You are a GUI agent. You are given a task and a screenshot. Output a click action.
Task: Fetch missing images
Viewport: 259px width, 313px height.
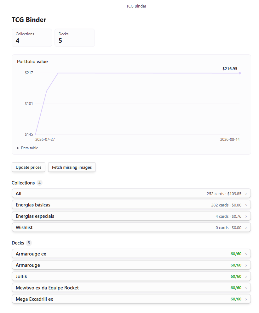point(72,167)
